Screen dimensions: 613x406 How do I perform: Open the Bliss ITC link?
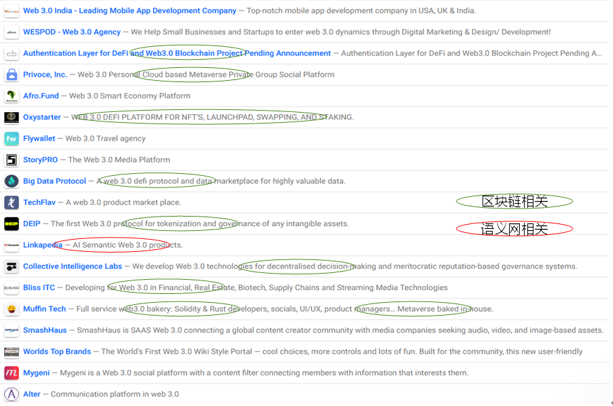coord(39,288)
